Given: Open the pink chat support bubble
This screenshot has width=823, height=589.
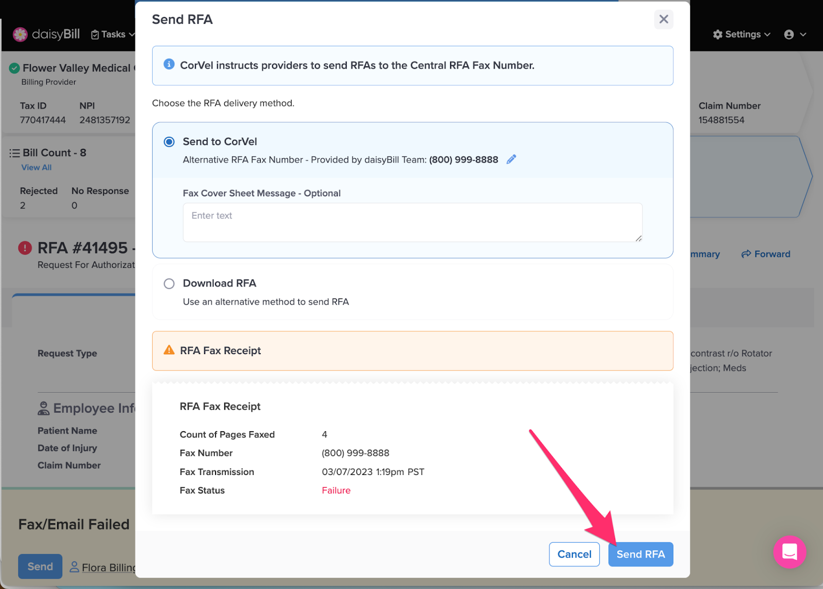Looking at the screenshot, I should (790, 552).
